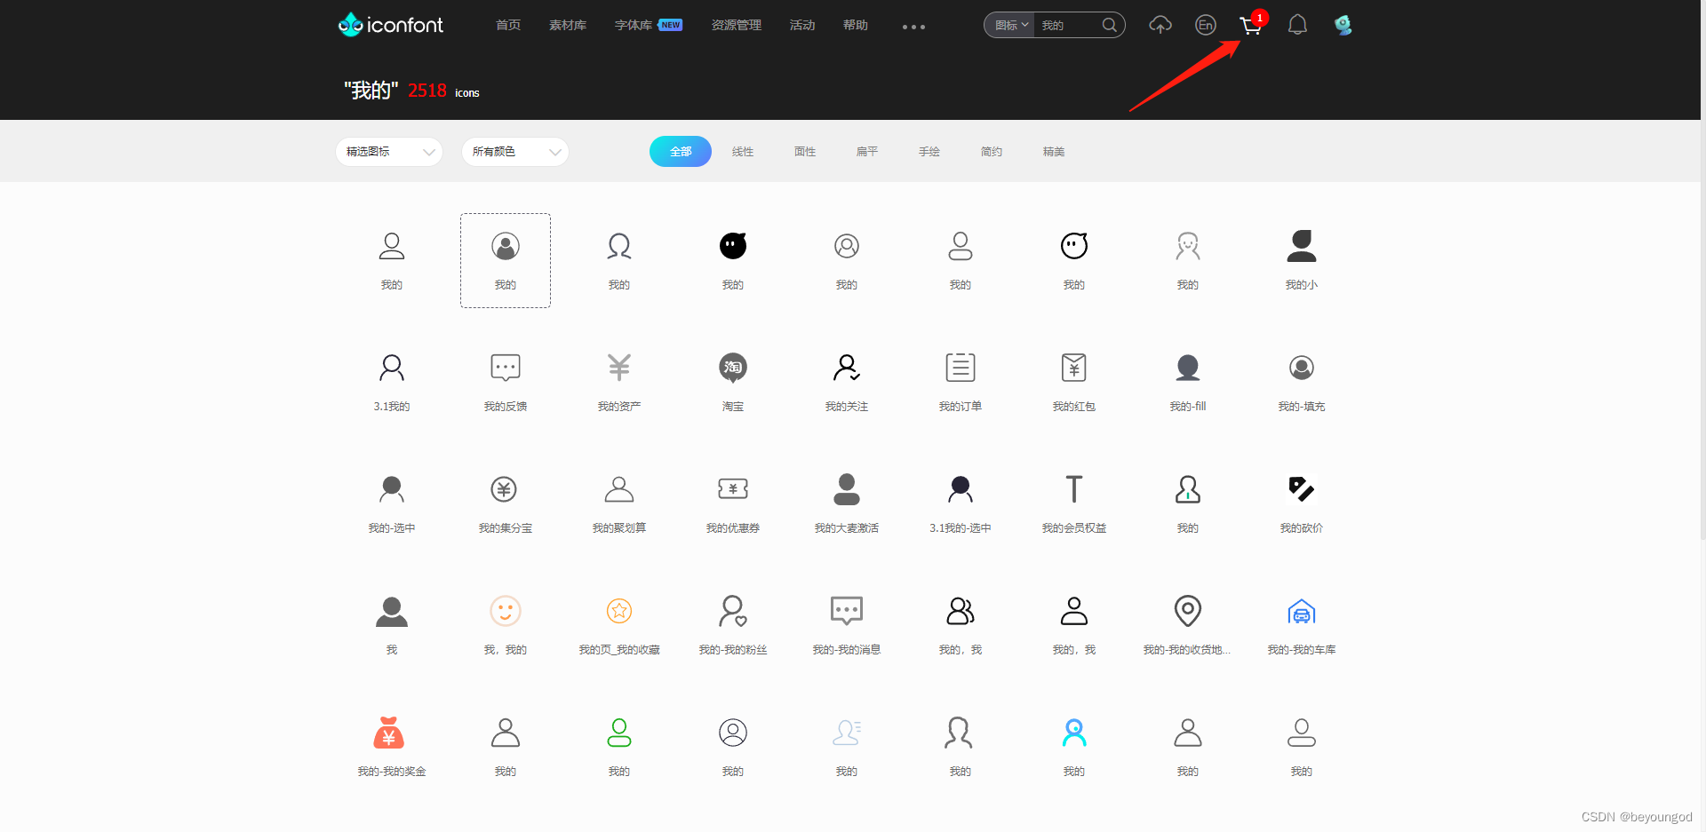The image size is (1706, 832).
Task: Open the 所有颜色 color dropdown
Action: [x=515, y=152]
